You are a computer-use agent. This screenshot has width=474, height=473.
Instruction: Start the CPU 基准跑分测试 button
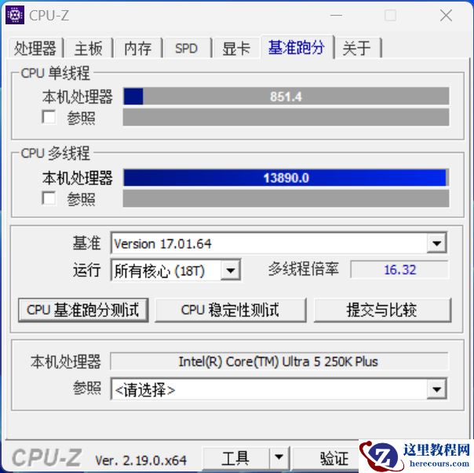83,310
